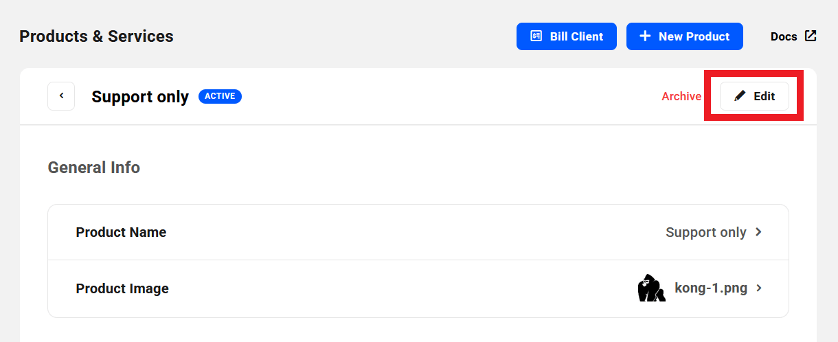Click the Products & Services heading
The image size is (838, 342).
click(96, 36)
